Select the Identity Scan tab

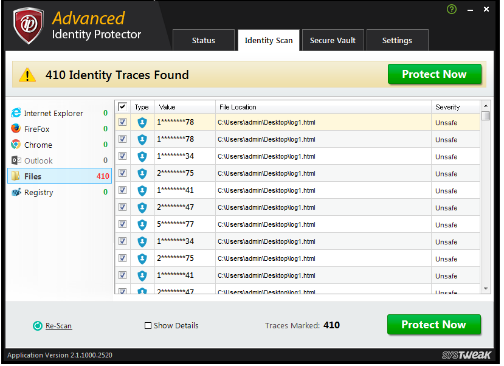[269, 41]
